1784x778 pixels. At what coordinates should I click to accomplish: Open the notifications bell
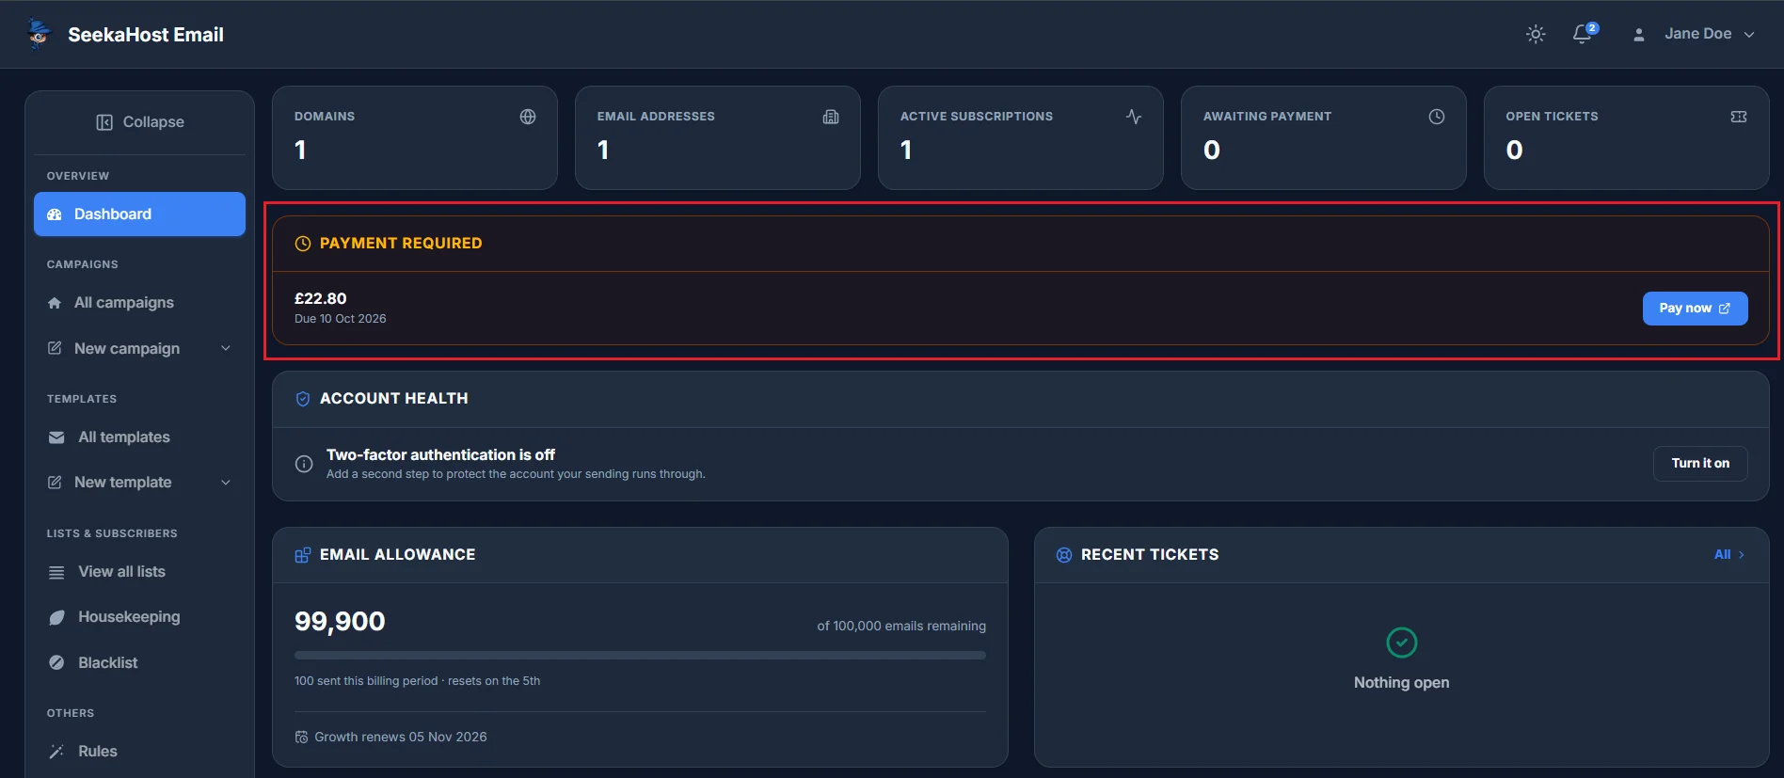point(1584,34)
